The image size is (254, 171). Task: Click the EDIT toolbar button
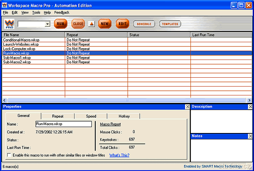point(123,24)
